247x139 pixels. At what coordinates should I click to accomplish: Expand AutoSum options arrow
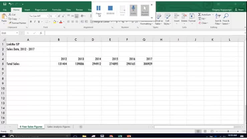click(x=213, y=14)
